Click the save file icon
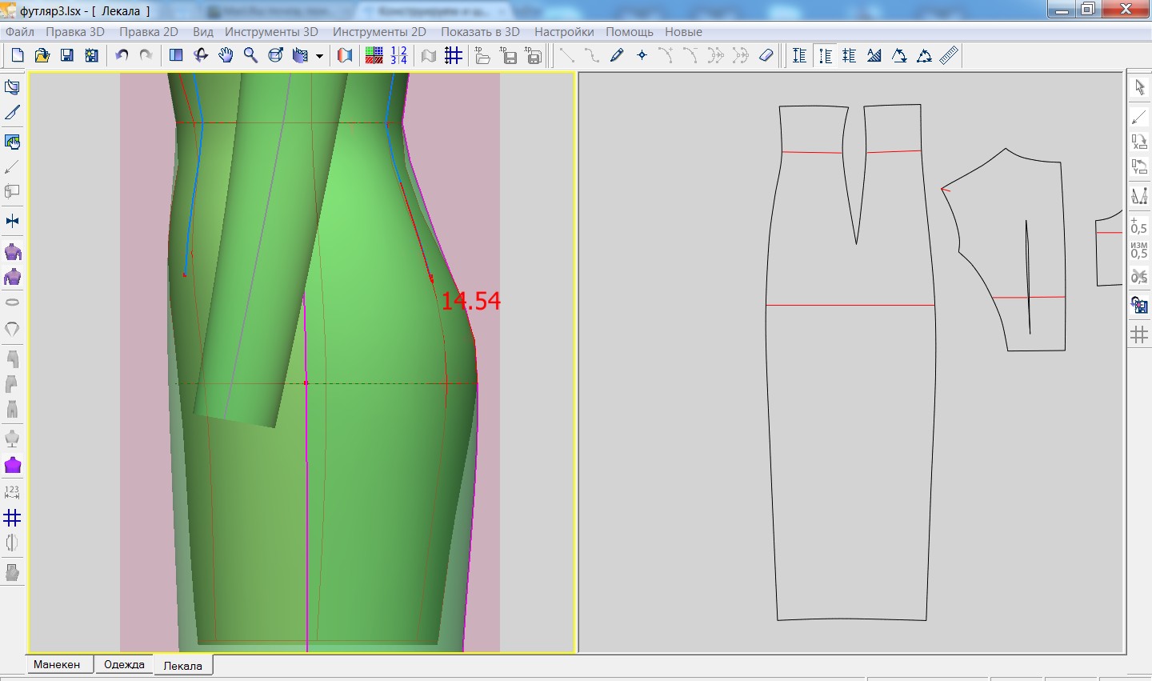This screenshot has width=1152, height=681. click(x=67, y=55)
